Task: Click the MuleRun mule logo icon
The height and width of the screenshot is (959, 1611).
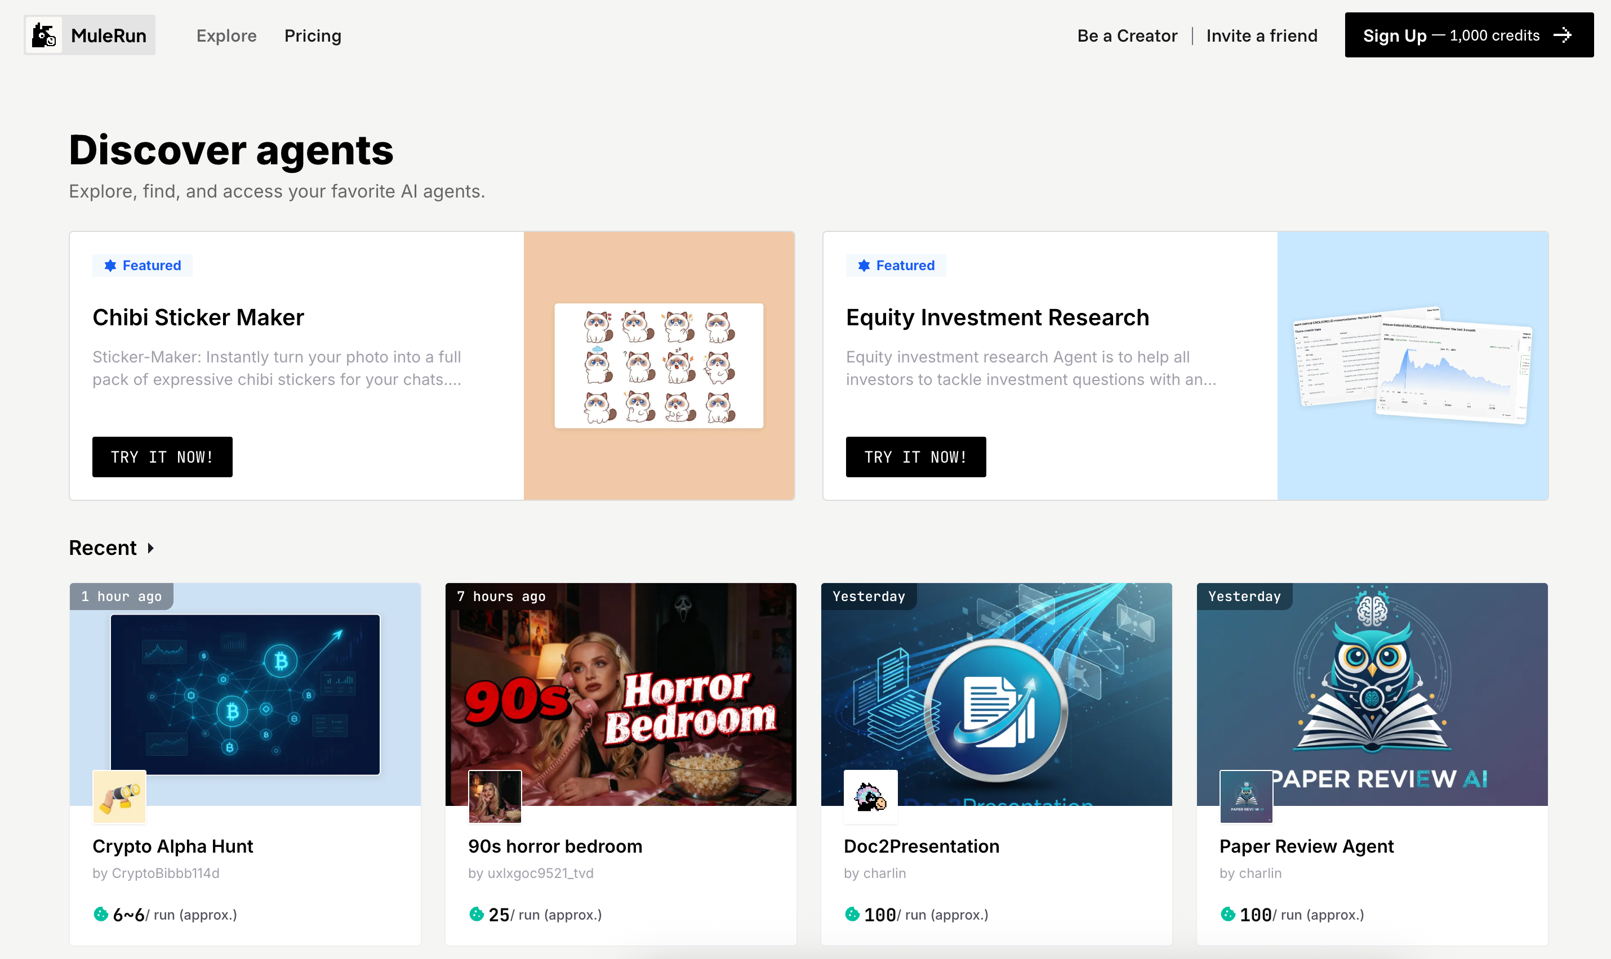Action: (44, 35)
